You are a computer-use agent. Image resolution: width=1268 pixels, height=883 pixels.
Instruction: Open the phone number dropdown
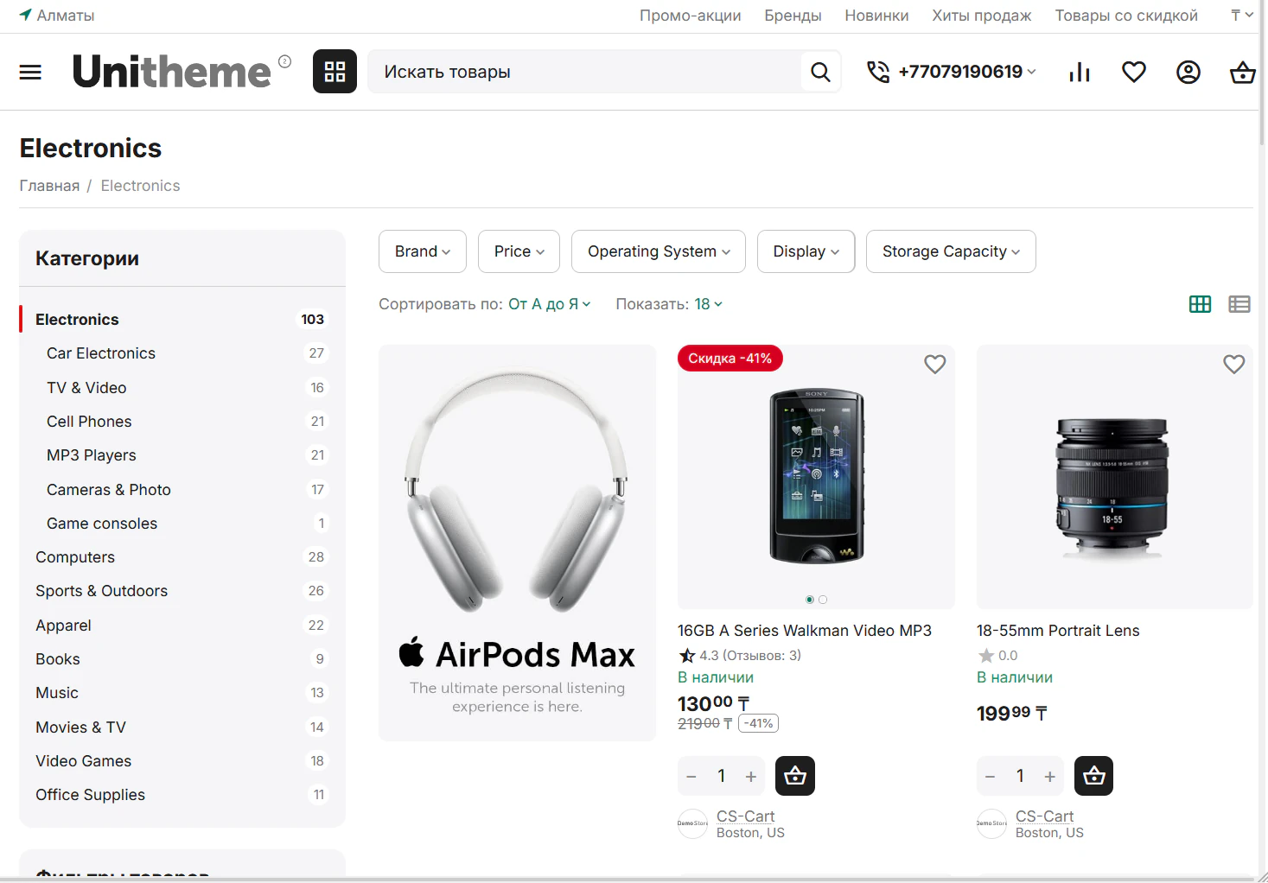[x=967, y=72]
